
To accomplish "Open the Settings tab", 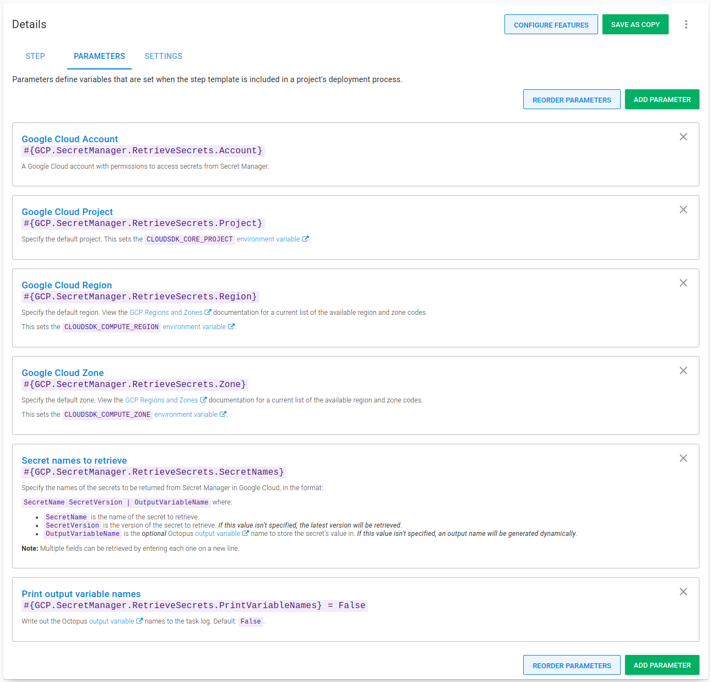I will click(163, 56).
